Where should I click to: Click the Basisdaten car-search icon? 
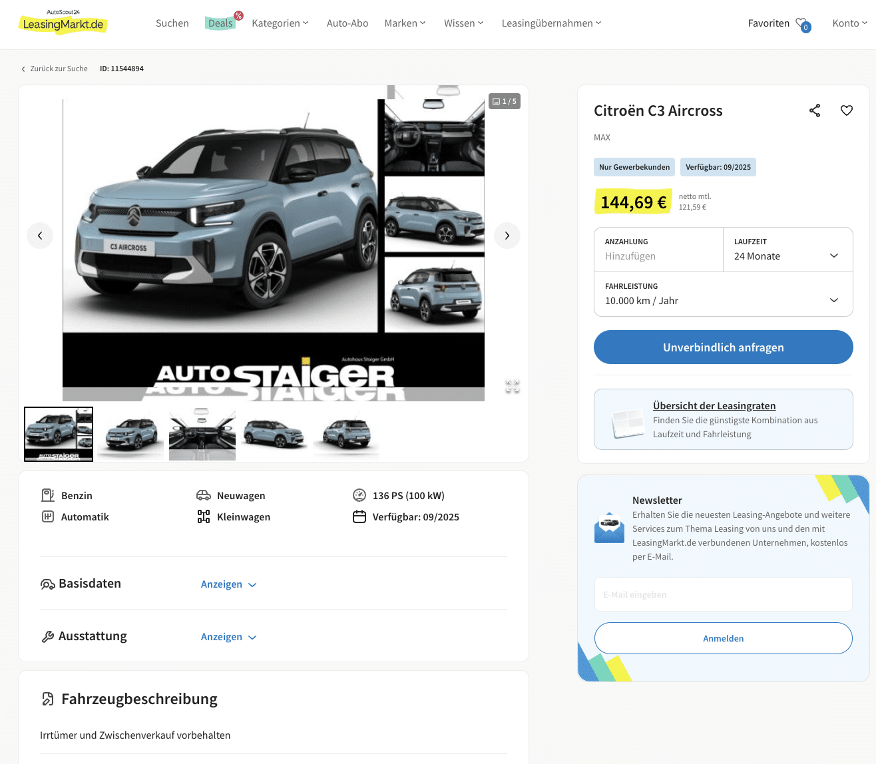(x=48, y=584)
